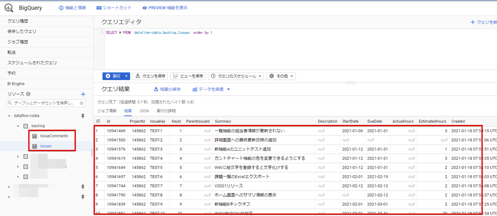Screen dimensions: 497x216
Task: Click the DueDate column header
Action: (374, 121)
